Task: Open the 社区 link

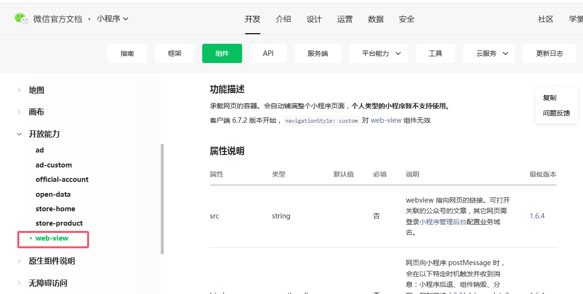Action: click(545, 19)
